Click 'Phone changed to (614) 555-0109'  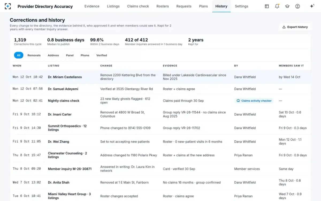pos(125,128)
